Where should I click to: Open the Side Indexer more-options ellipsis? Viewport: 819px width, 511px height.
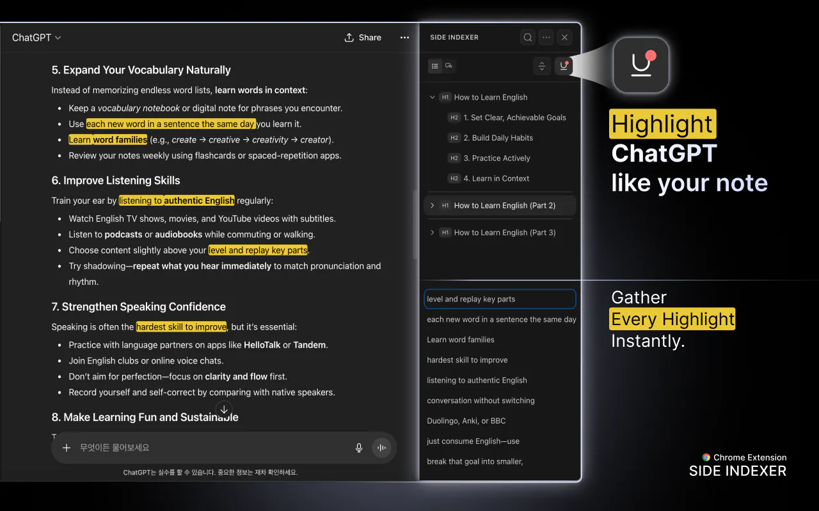(x=546, y=38)
